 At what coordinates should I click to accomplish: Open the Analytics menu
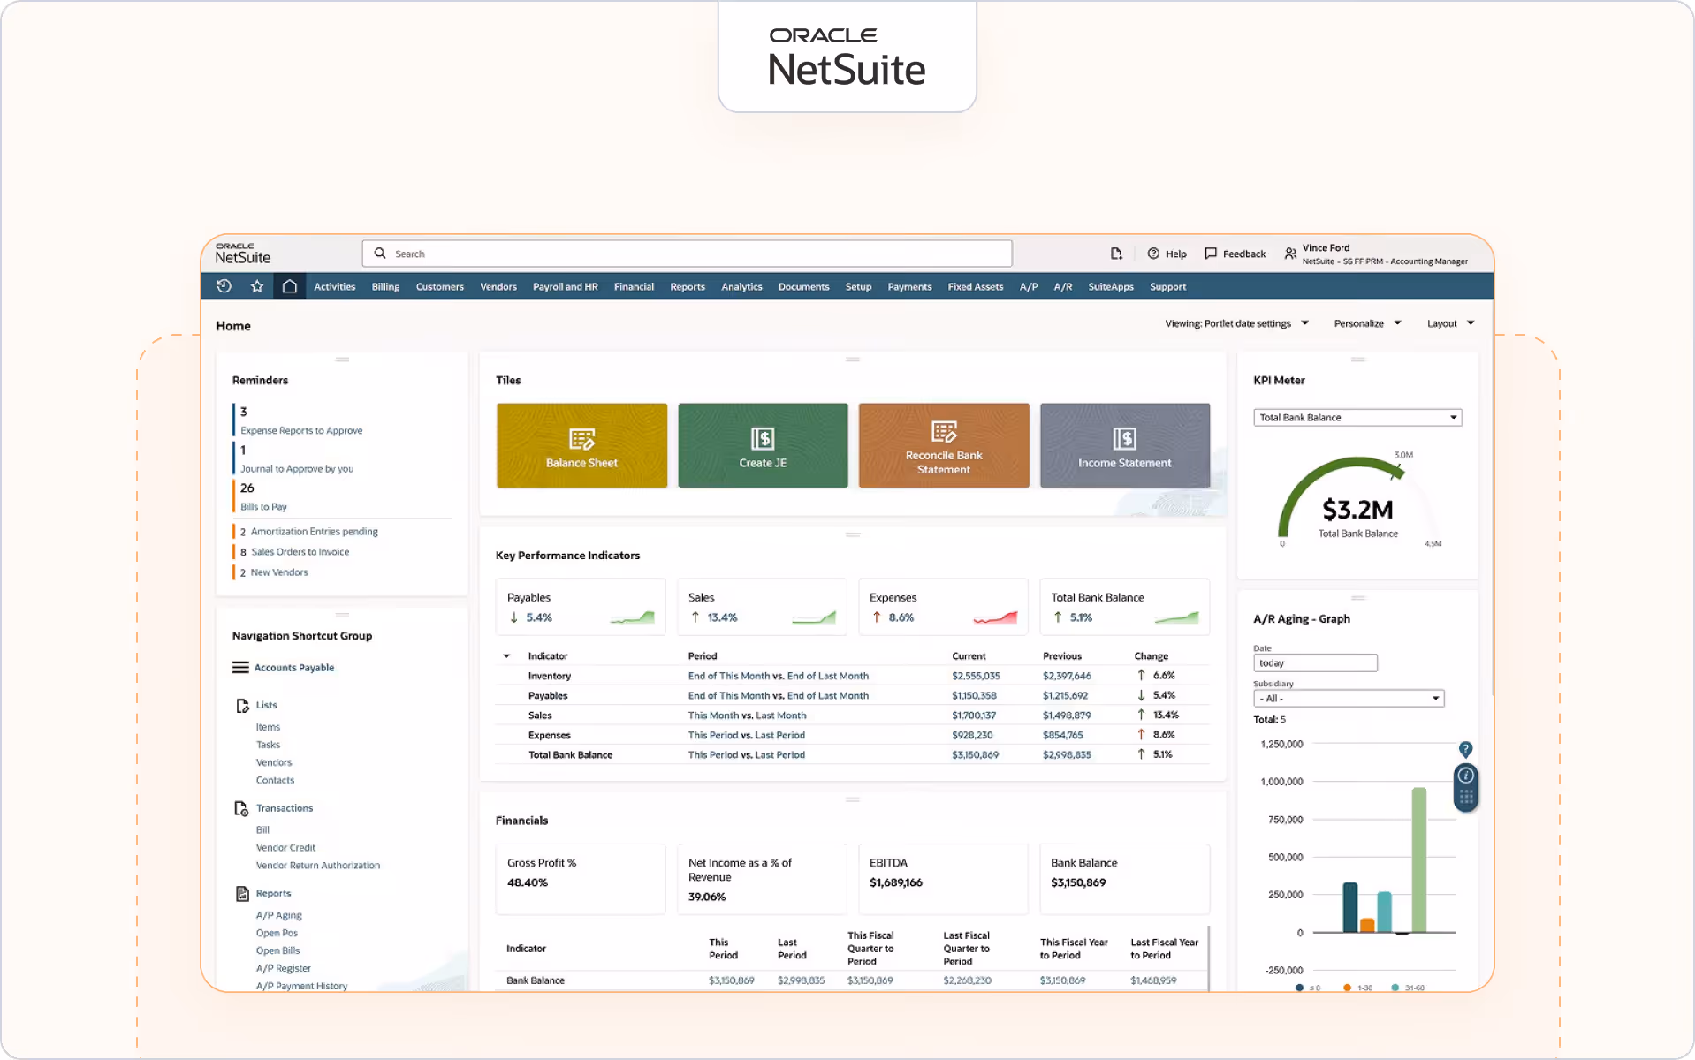741,287
